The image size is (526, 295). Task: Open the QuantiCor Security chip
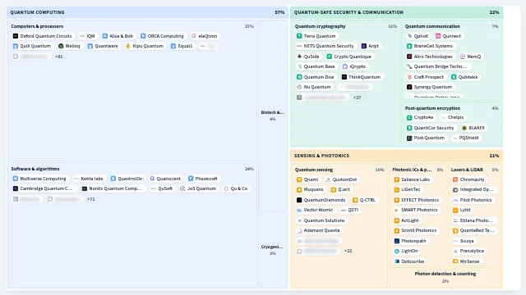(431, 128)
